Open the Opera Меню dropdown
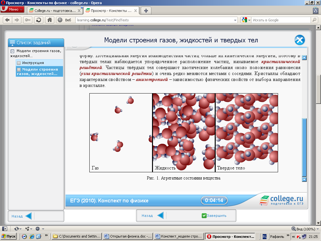321x241 pixels. coord(12,9)
